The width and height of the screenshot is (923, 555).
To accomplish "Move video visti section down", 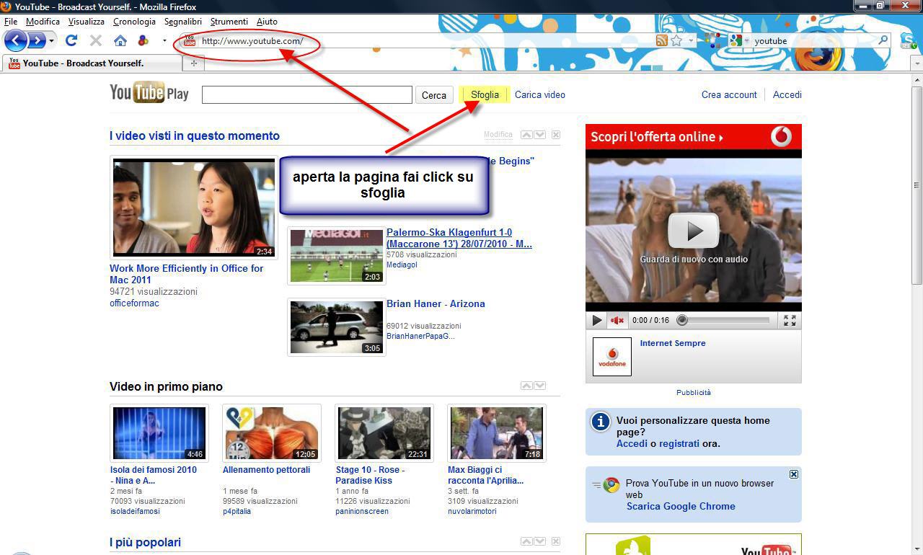I will pos(539,135).
